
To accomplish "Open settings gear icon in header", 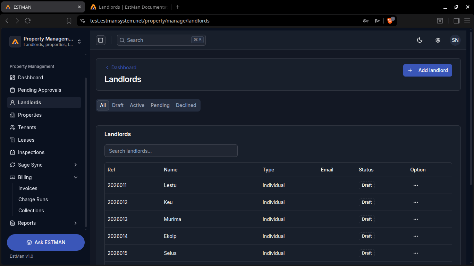I will tap(438, 40).
